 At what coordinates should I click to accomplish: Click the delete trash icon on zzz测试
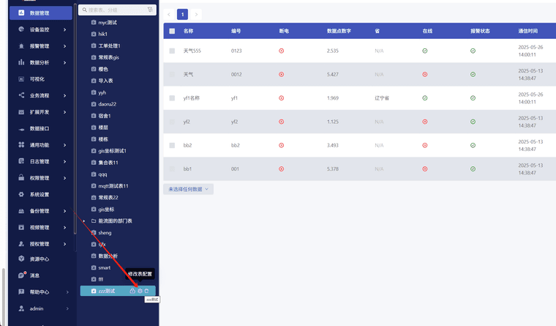147,291
